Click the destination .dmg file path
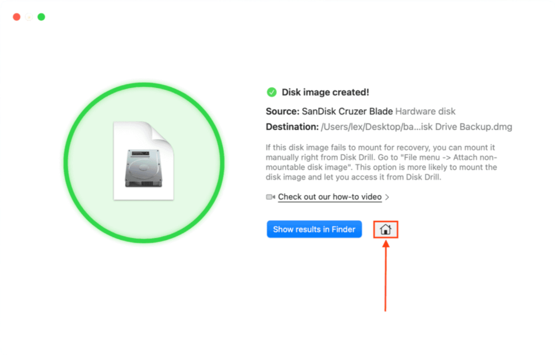The width and height of the screenshot is (555, 355). (x=416, y=127)
